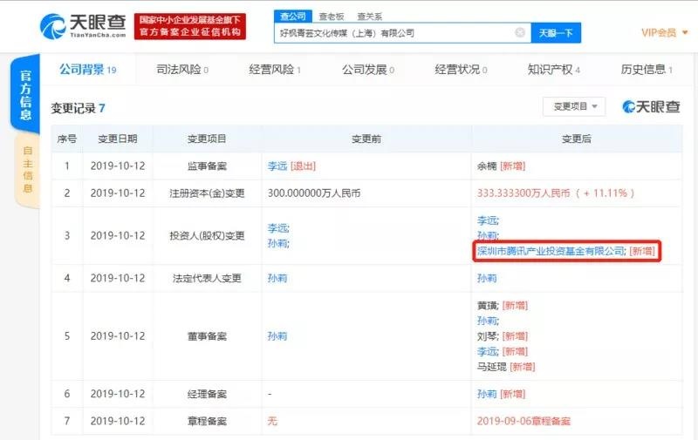The image size is (698, 440).
Task: Click the Tianyancha watermark logo above table
Action: coord(651,106)
